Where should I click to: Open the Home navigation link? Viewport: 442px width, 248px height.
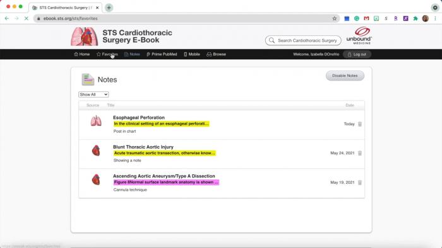click(81, 54)
